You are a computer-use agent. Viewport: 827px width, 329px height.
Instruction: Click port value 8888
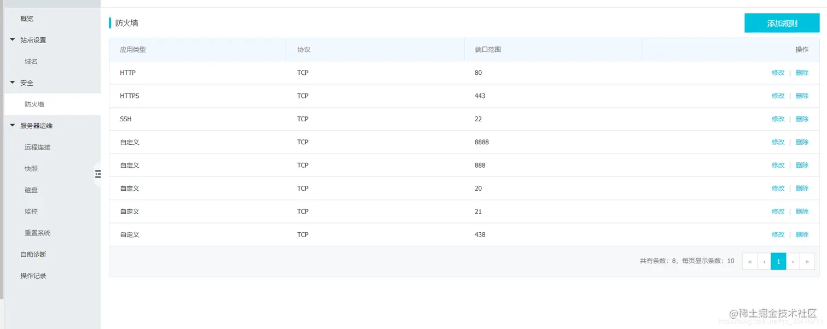tap(482, 142)
